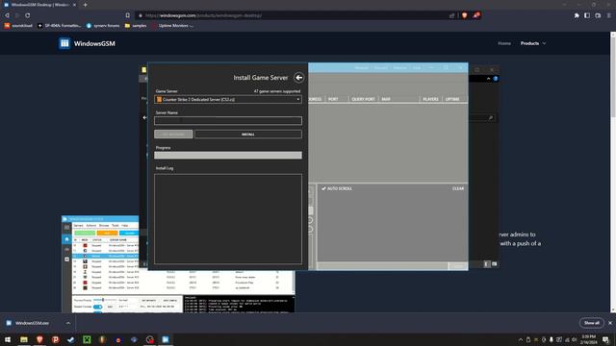Screen dimensions: 616x346
Task: Click the home icon in the preview screenshot sidebar
Action: coord(66,239)
